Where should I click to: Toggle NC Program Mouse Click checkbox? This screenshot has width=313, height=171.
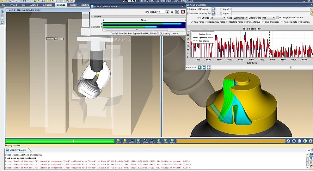pyautogui.click(x=278, y=18)
